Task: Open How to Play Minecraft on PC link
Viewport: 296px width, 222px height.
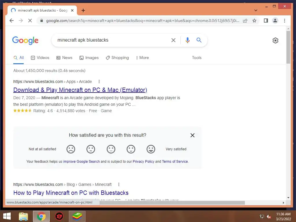Action: [x=71, y=193]
